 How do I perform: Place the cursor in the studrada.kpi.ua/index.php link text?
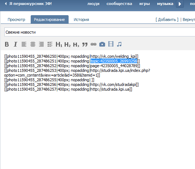pyautogui.click(x=120, y=70)
